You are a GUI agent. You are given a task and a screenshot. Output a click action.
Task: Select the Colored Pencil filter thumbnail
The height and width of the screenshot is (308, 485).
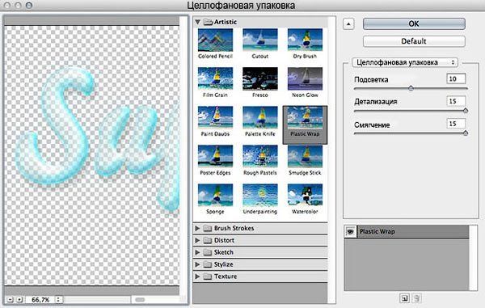point(215,40)
